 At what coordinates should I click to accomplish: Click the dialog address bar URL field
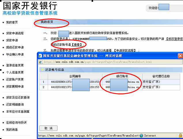(110, 62)
